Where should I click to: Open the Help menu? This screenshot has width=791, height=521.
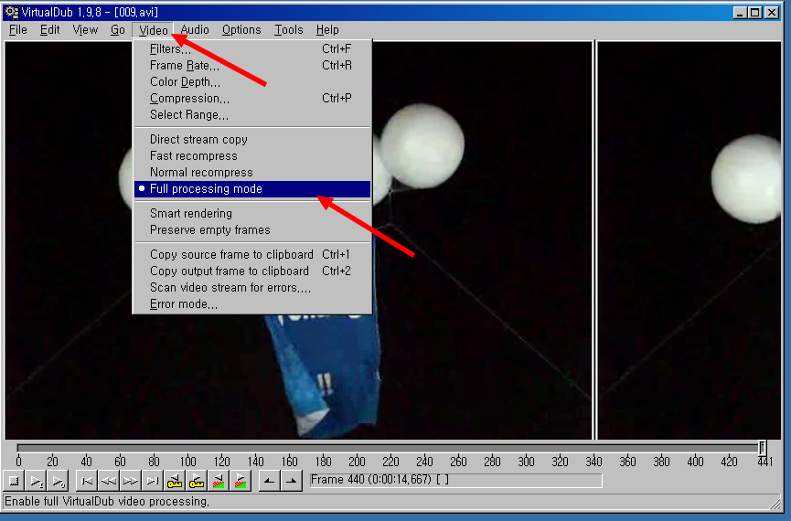coord(327,30)
